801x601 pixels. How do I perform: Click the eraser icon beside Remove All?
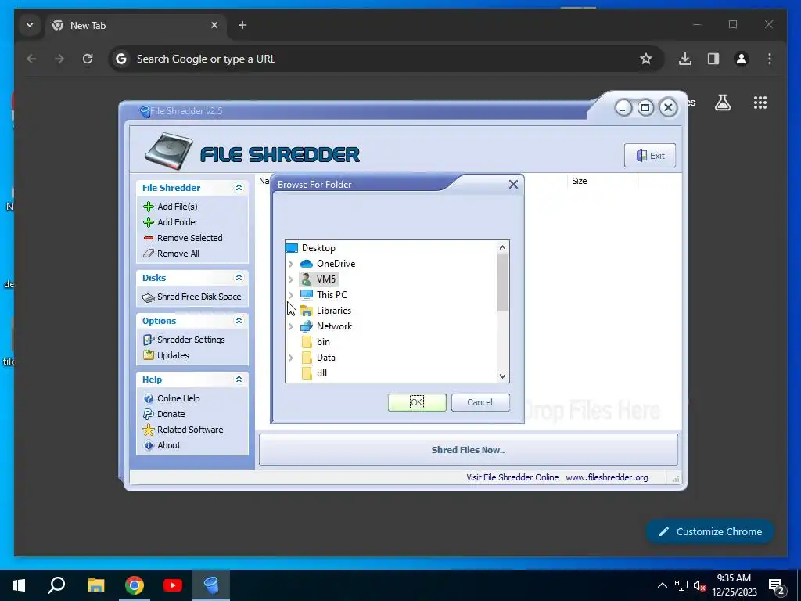click(148, 254)
